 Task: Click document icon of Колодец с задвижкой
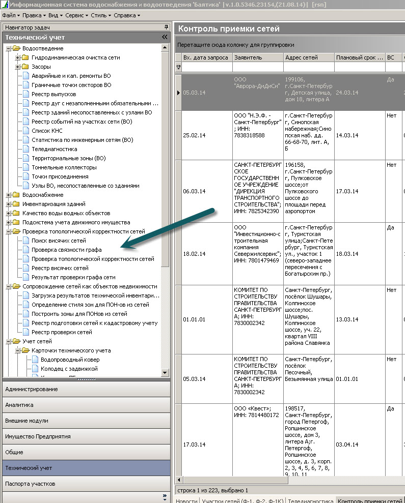(x=35, y=369)
